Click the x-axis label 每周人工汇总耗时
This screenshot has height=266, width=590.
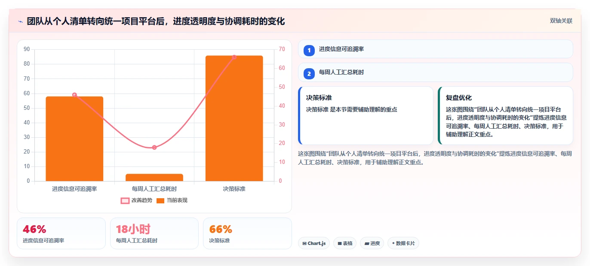click(x=154, y=189)
